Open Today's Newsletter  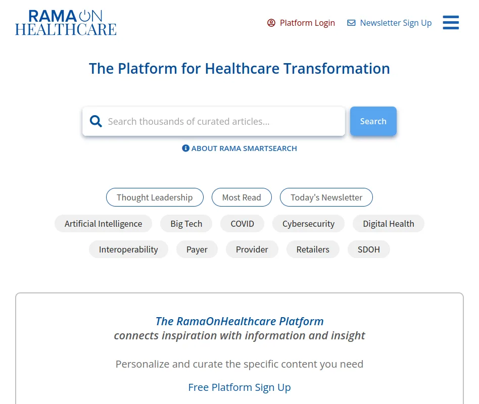326,197
